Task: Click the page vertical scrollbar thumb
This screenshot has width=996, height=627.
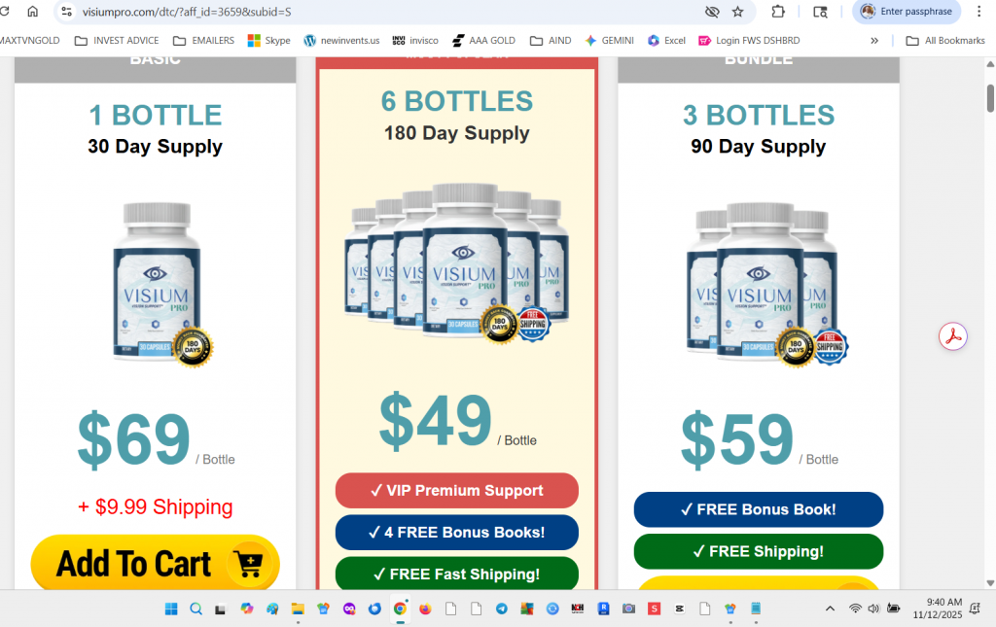Action: 989,98
